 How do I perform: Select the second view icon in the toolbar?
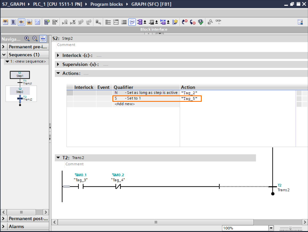click(x=13, y=22)
